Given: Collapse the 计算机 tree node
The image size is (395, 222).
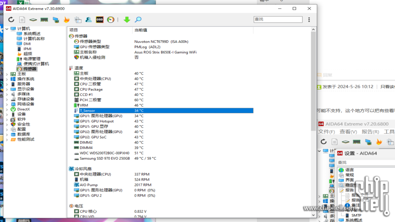Looking at the screenshot, I should pos(7,29).
